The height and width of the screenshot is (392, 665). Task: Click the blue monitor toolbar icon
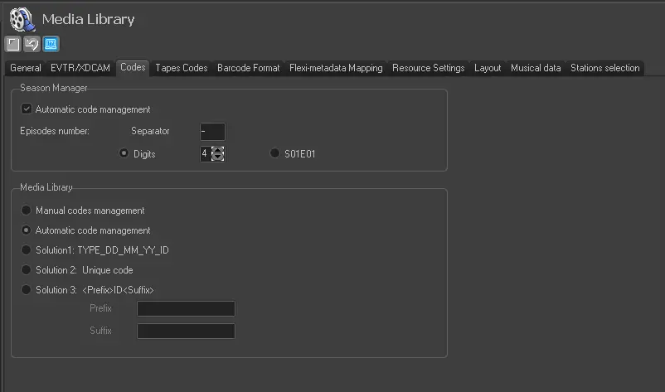51,44
